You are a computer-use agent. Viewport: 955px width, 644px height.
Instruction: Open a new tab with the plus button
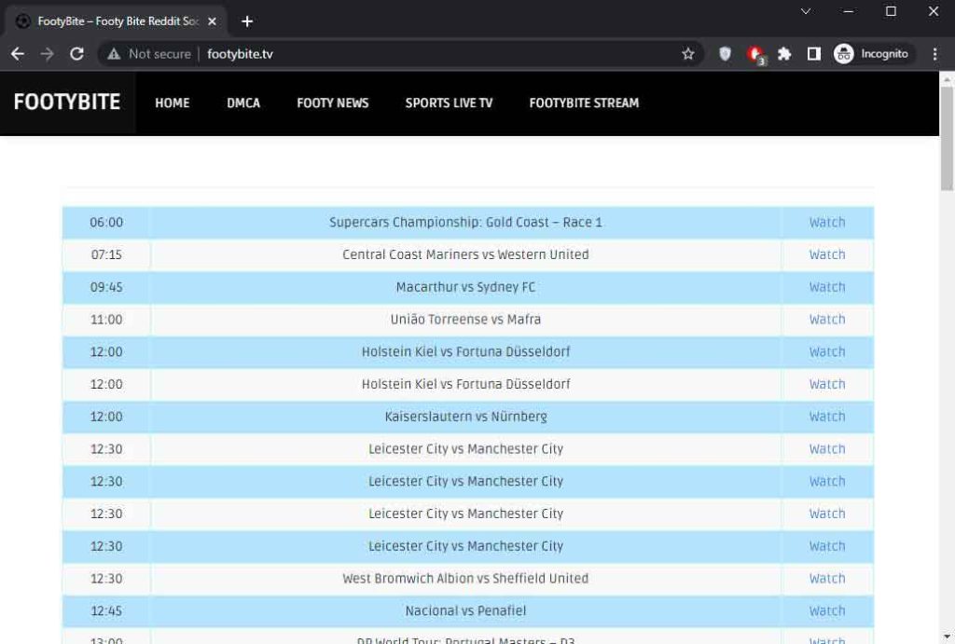pos(246,21)
